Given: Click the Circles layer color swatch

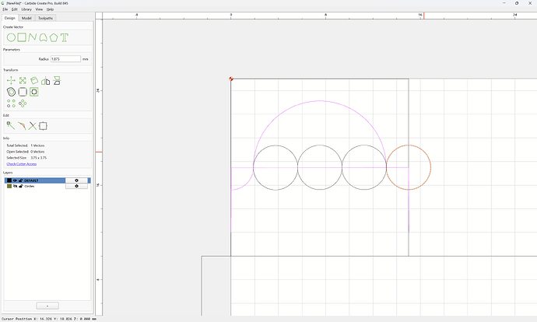Looking at the screenshot, I should [9, 186].
